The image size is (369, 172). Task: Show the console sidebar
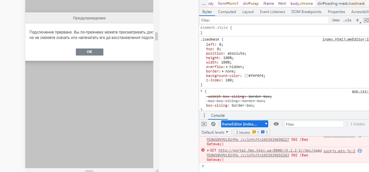tap(204, 124)
